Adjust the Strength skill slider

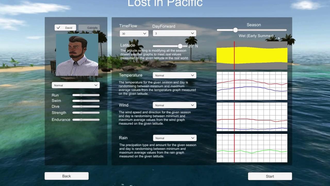(81, 113)
